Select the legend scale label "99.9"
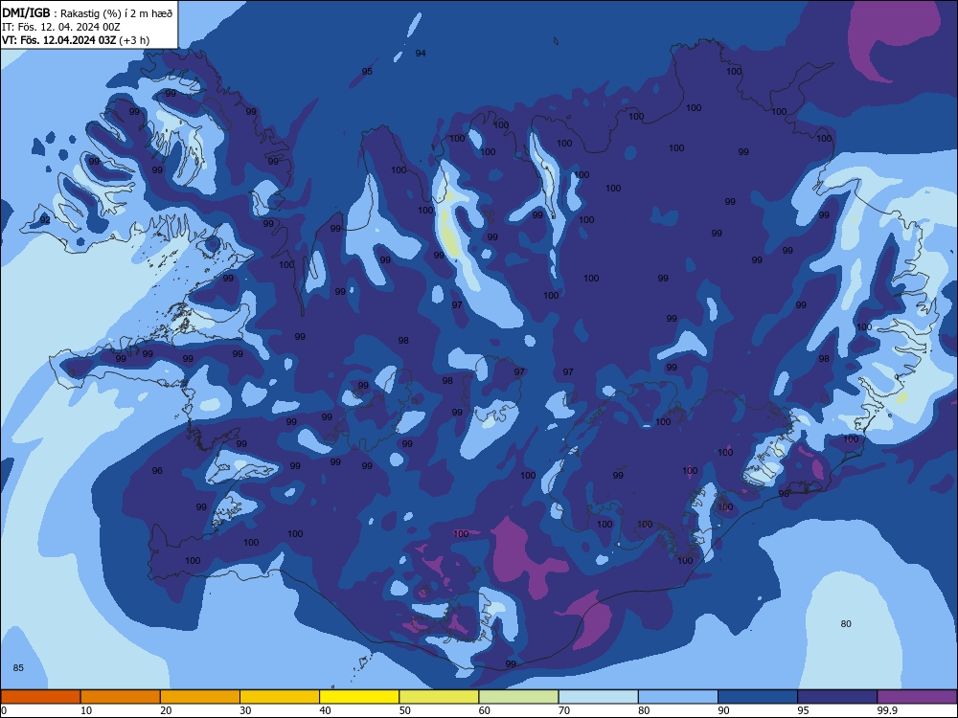Screen dimensions: 958x718 (x=887, y=710)
